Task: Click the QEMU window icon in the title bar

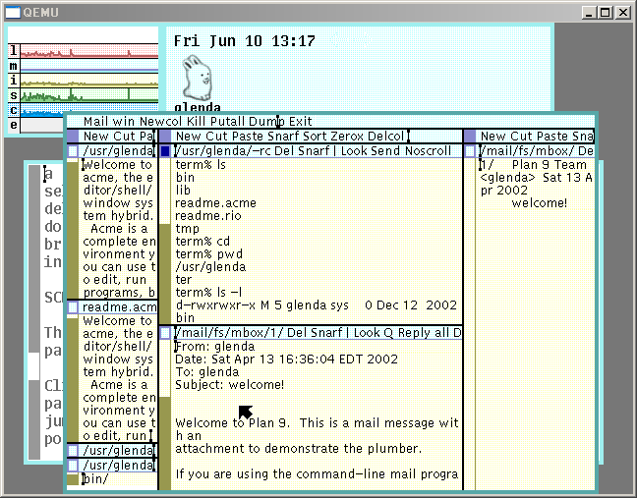Action: coord(13,12)
